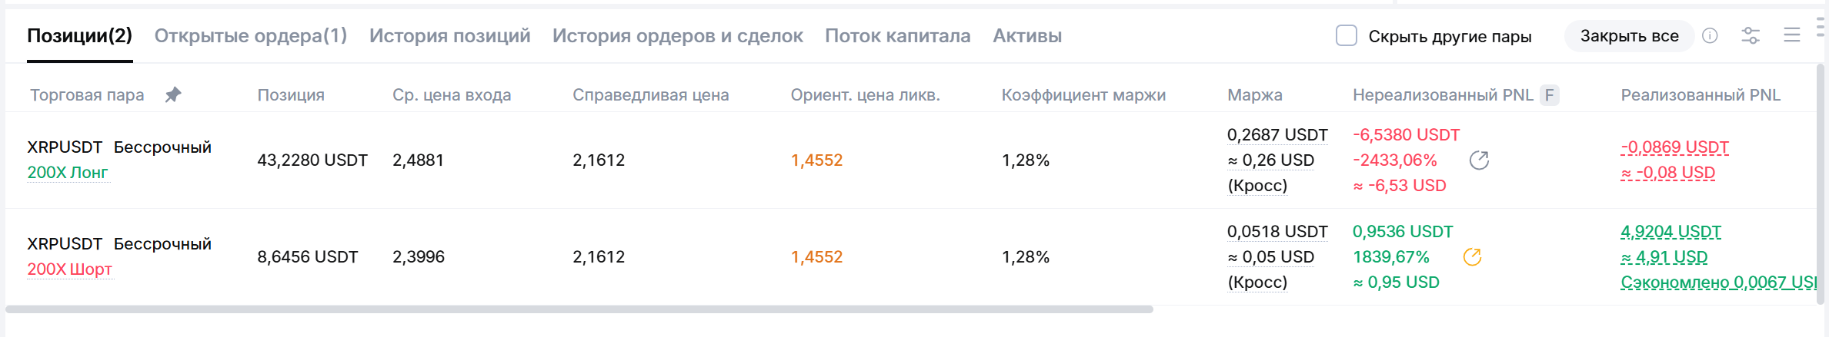Image resolution: width=1829 pixels, height=337 pixels.
Task: Click the pin icon beside Торговая пара
Action: (173, 94)
